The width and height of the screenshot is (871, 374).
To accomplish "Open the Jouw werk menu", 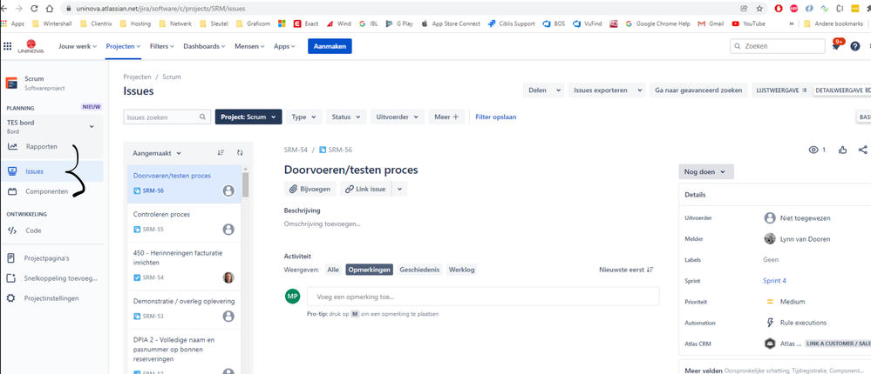I will (x=78, y=47).
